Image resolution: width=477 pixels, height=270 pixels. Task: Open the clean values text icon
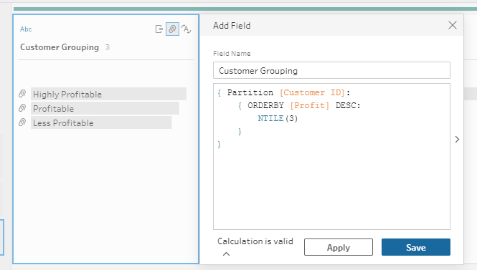pos(186,29)
